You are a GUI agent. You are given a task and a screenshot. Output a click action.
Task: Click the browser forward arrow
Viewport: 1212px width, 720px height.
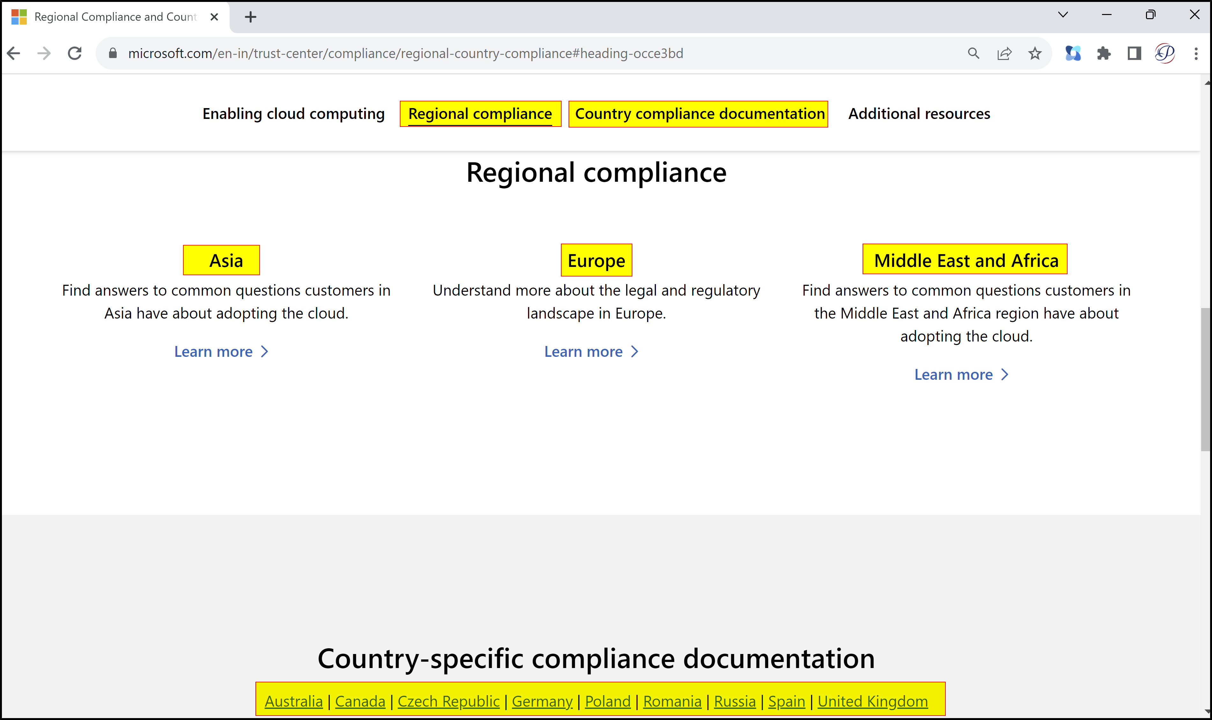point(44,53)
